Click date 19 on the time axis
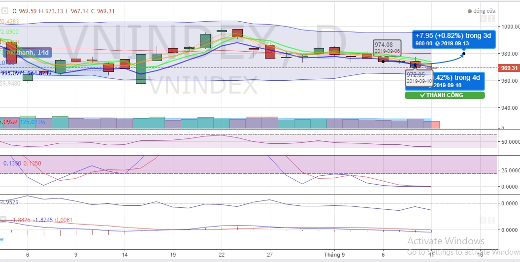The width and height of the screenshot is (520, 262). click(173, 255)
